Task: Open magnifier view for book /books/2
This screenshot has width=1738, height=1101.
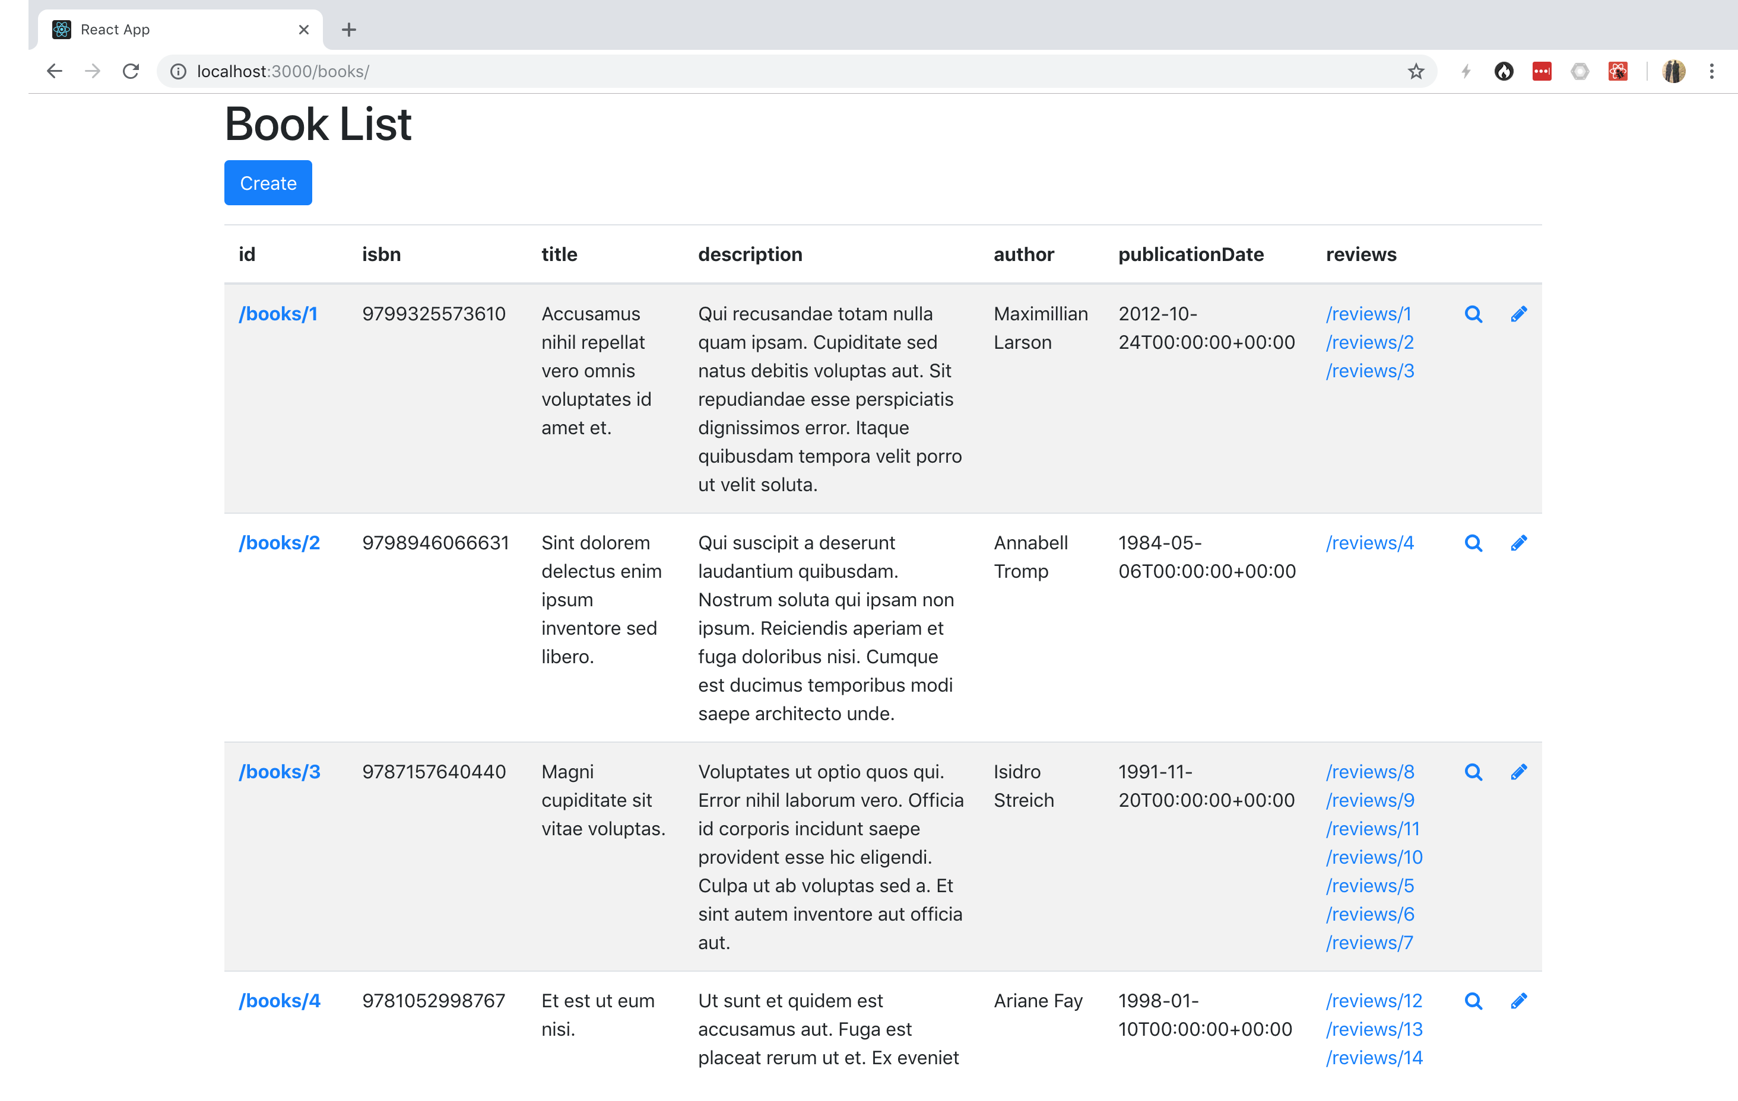Action: tap(1474, 543)
